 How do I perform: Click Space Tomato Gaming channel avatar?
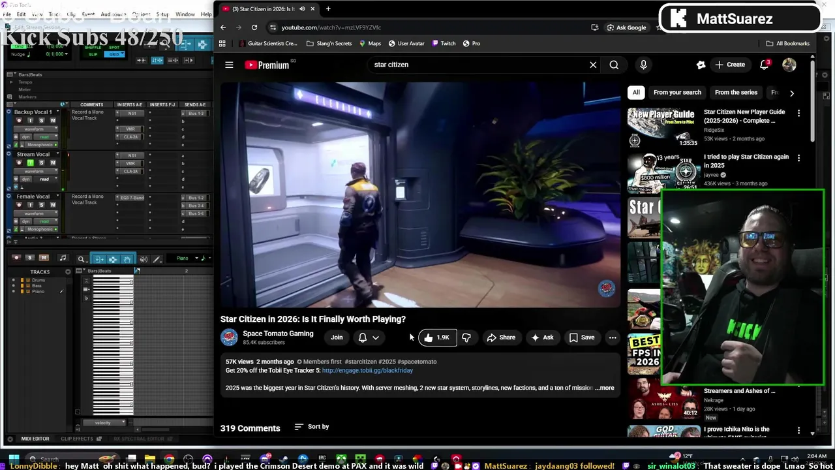229,337
